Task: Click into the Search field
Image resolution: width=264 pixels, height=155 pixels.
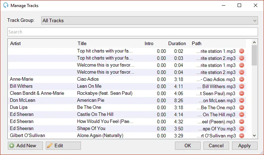Action: [133, 32]
